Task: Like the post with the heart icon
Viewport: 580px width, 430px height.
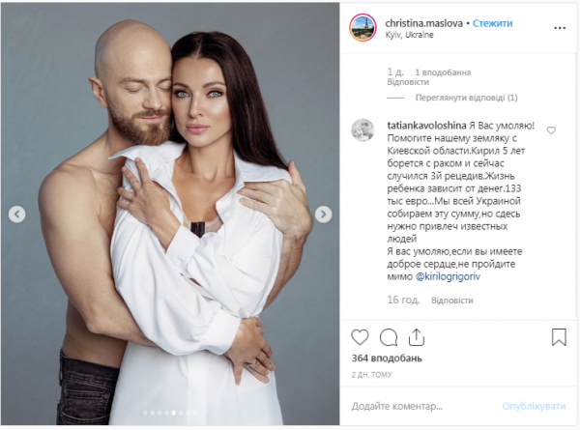Action: pos(360,337)
